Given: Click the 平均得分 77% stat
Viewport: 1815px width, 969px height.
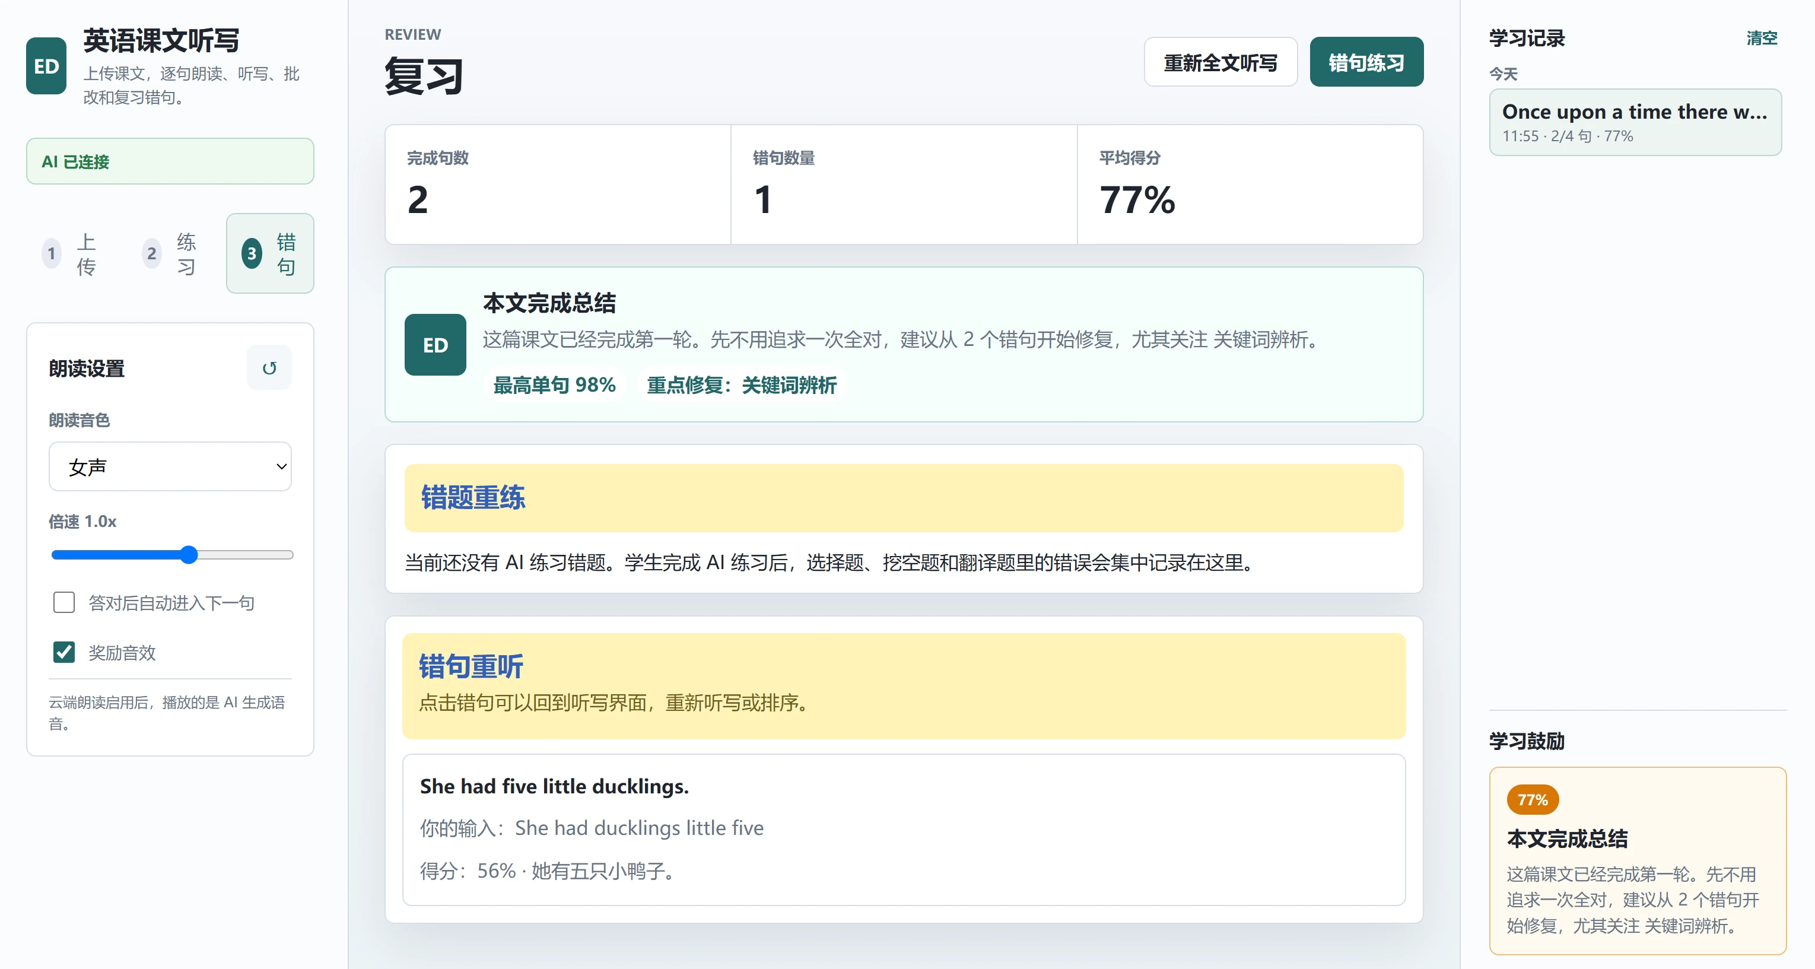Looking at the screenshot, I should pos(1250,185).
